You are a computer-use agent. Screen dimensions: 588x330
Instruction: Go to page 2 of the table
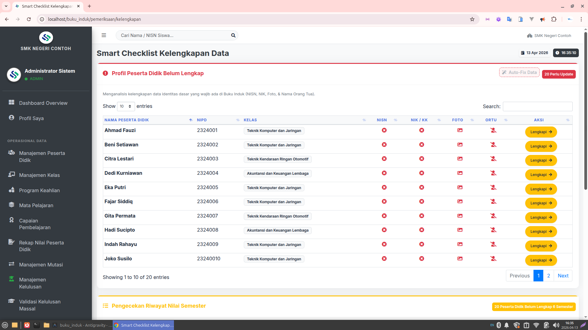coord(548,276)
